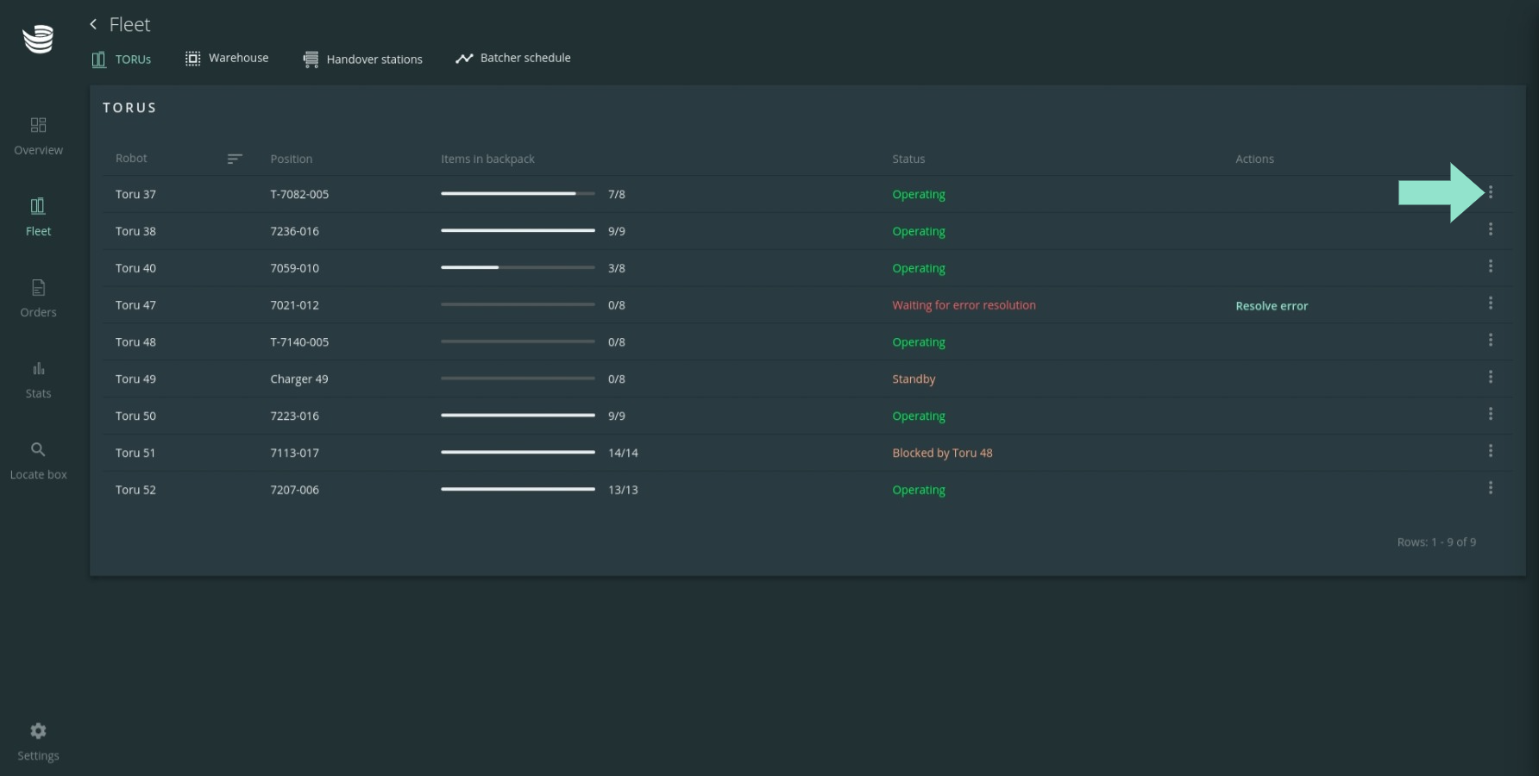Open the kebab menu for Toru 49
The height and width of the screenshot is (776, 1539).
click(1490, 378)
